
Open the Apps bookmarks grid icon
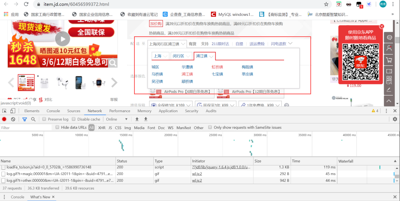6,14
